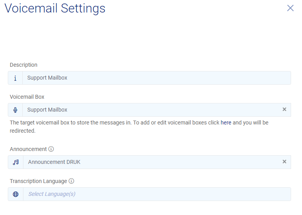Click the microphone icon for Voicemail Box
Screen dimensions: 302x215
15,110
